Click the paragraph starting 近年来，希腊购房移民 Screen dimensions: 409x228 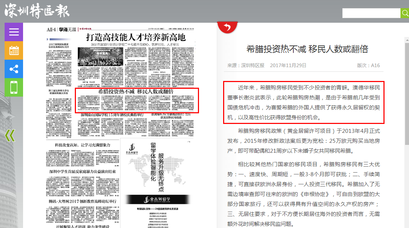304,102
